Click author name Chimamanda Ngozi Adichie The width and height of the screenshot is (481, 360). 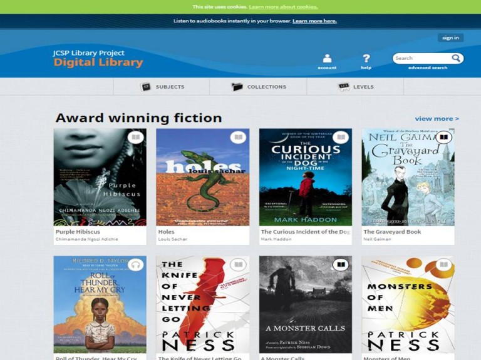tap(87, 239)
